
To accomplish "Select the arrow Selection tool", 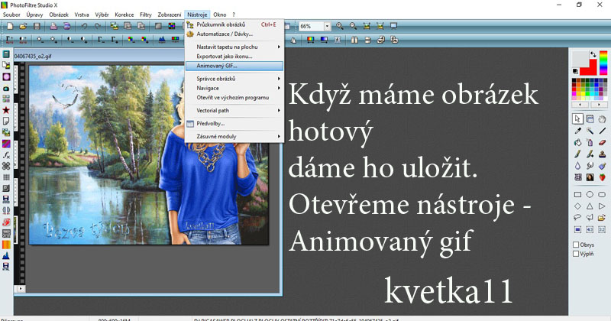I will pos(577,119).
